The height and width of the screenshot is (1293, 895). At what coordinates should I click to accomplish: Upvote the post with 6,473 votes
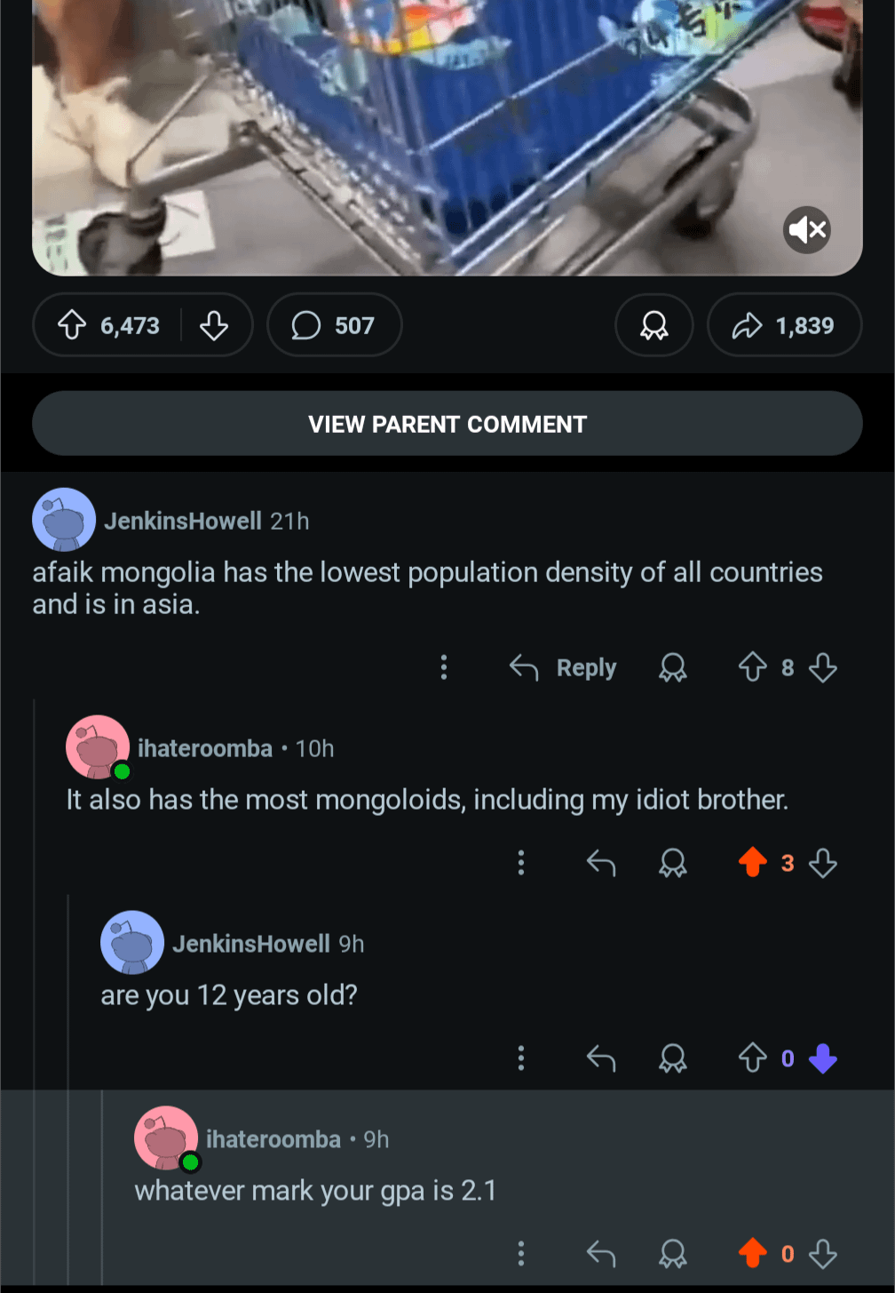coord(72,325)
